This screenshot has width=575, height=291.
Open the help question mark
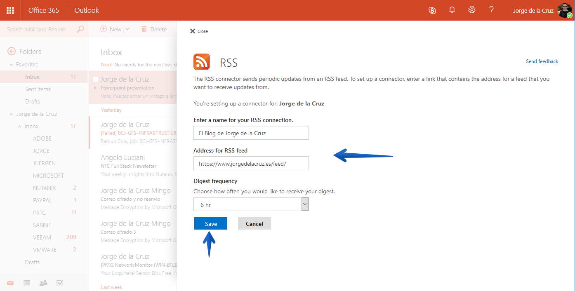[x=491, y=10]
